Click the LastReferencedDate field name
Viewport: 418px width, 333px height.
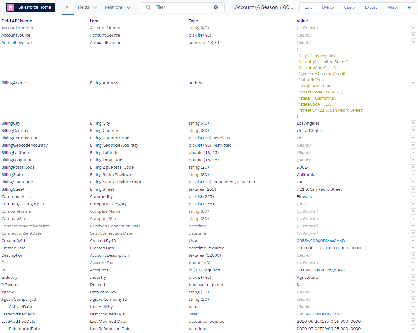click(x=20, y=329)
